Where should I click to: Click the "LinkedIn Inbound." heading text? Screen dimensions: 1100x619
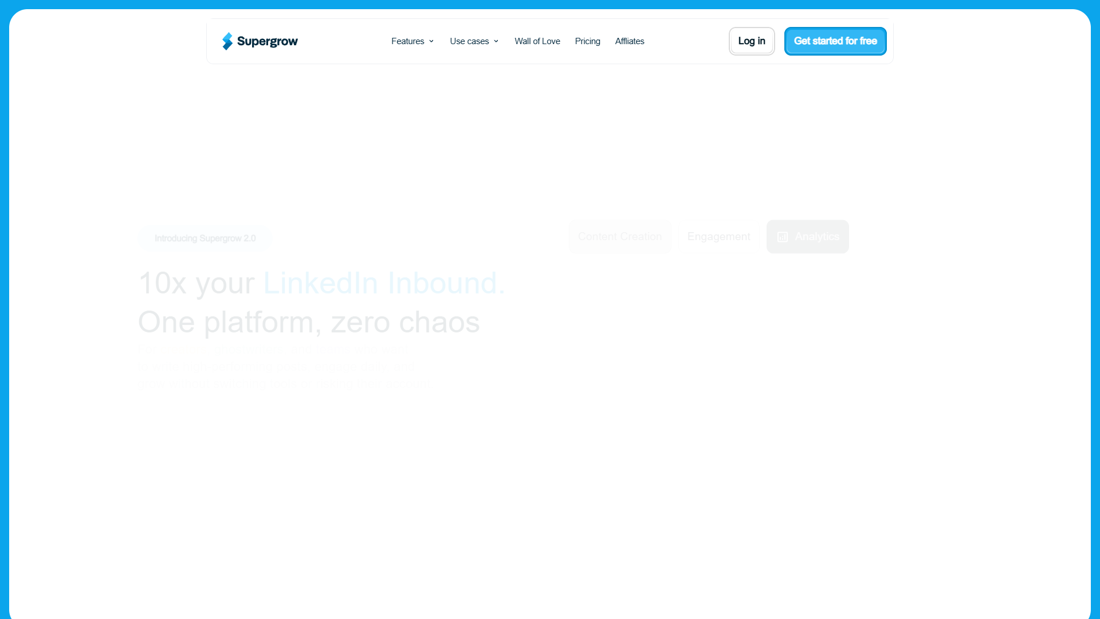tap(384, 283)
